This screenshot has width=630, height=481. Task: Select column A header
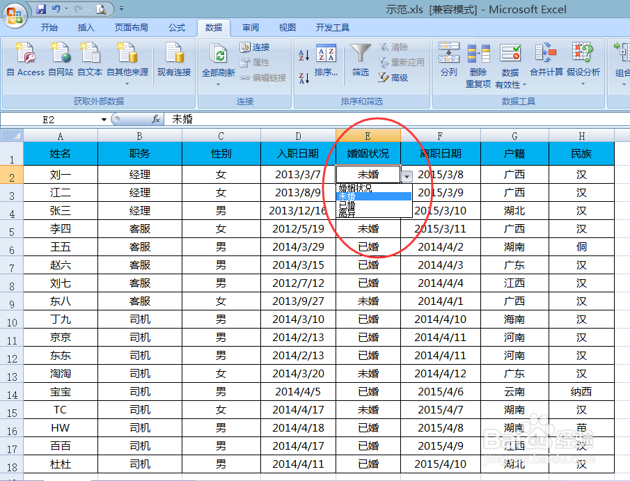(x=61, y=136)
